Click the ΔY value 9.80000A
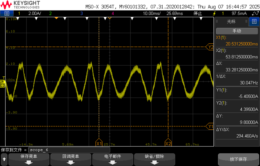 tap(249, 123)
